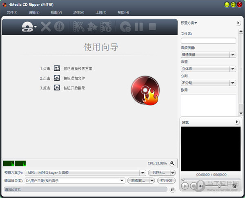
Task: Click the CPU:13.08% status text
Action: [157, 163]
